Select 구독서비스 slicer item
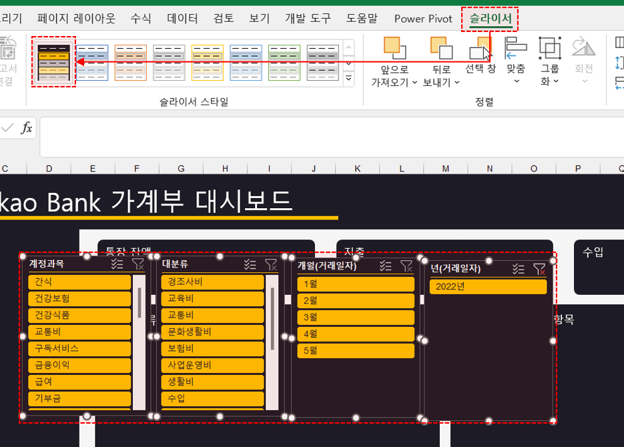 pos(79,349)
